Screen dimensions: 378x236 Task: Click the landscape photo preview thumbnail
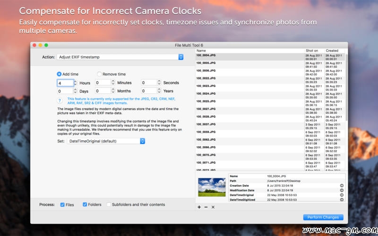[212, 187]
